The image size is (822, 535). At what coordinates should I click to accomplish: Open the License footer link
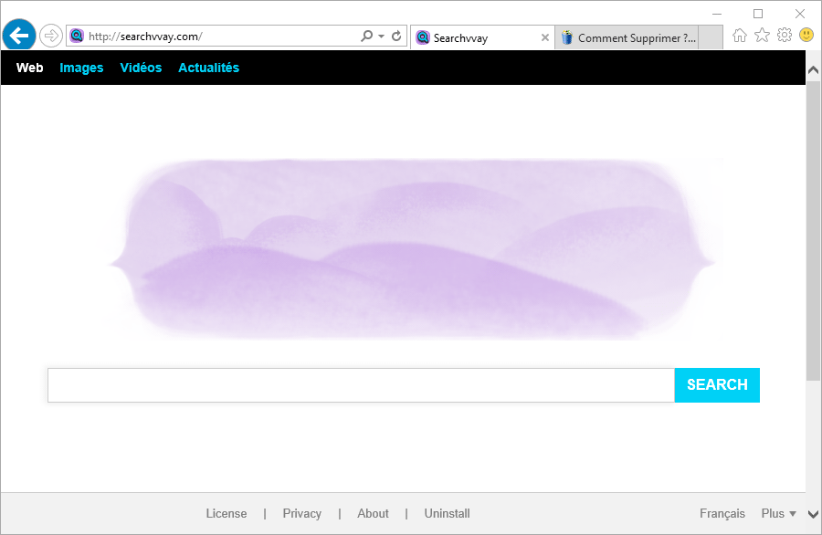click(x=226, y=513)
